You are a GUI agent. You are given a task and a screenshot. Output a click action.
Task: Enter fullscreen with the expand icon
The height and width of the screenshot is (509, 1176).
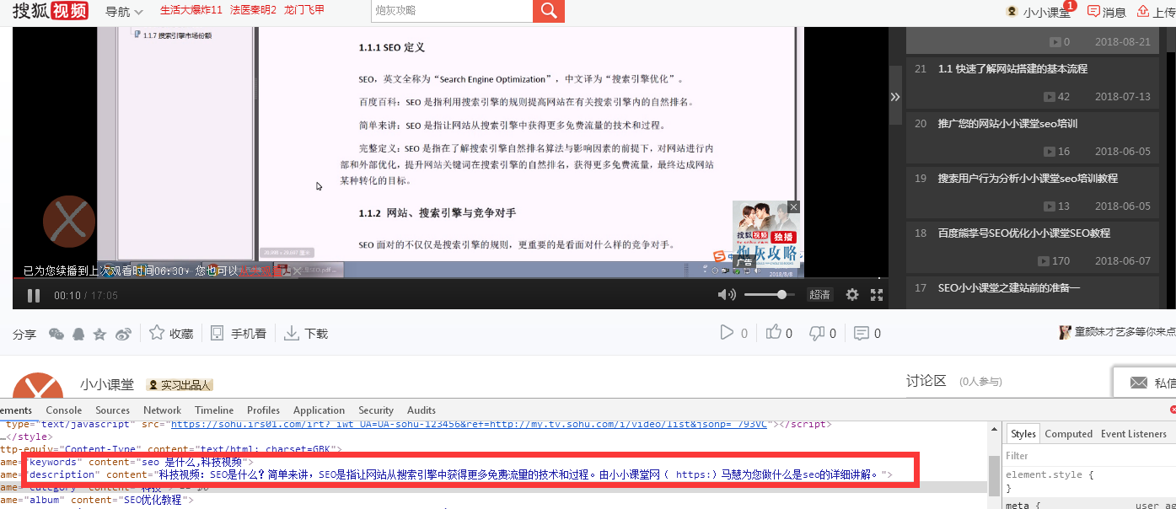click(x=877, y=294)
